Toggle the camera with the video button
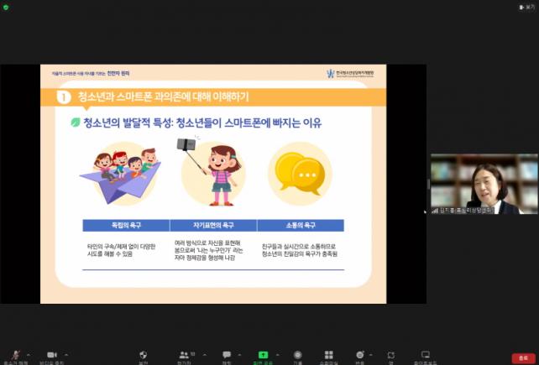 [51, 355]
